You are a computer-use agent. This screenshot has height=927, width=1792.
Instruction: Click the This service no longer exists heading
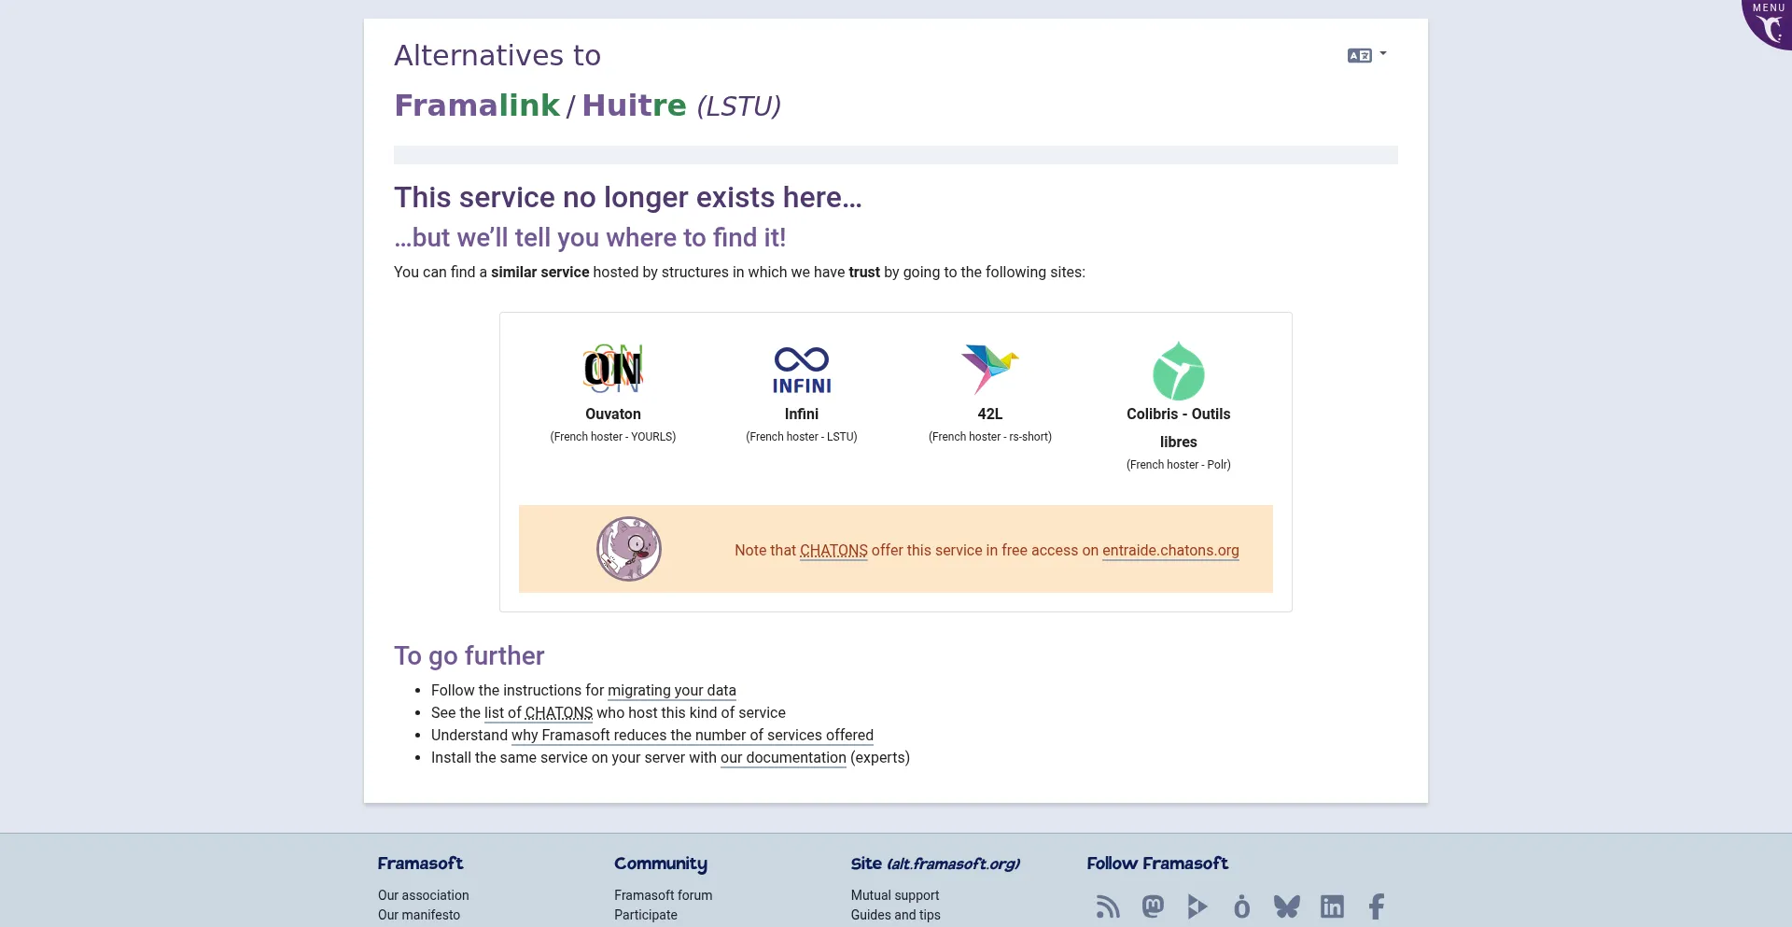(627, 197)
